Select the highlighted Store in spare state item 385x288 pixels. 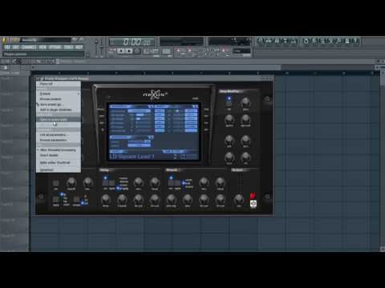click(x=59, y=120)
